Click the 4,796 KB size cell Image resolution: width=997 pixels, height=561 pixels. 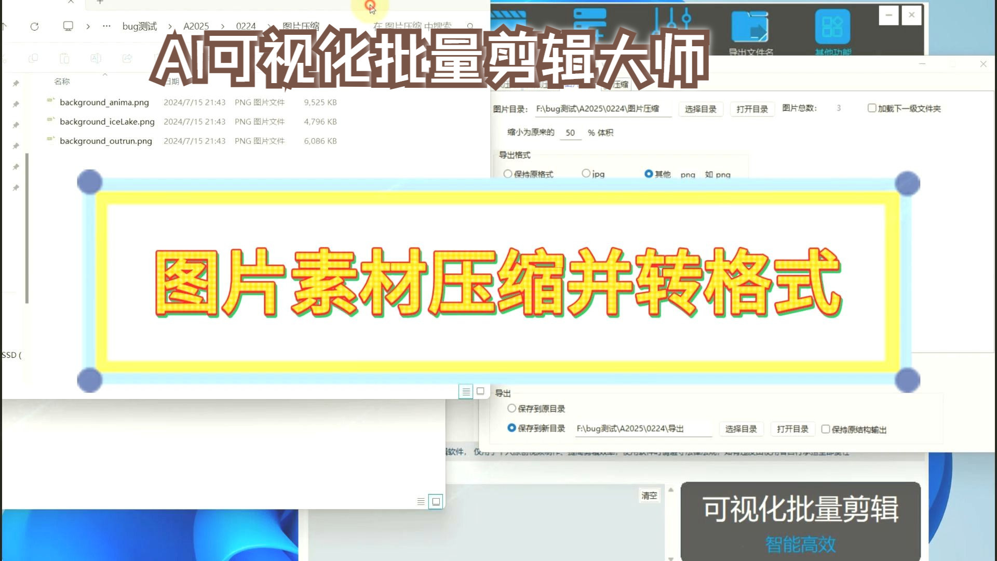320,122
